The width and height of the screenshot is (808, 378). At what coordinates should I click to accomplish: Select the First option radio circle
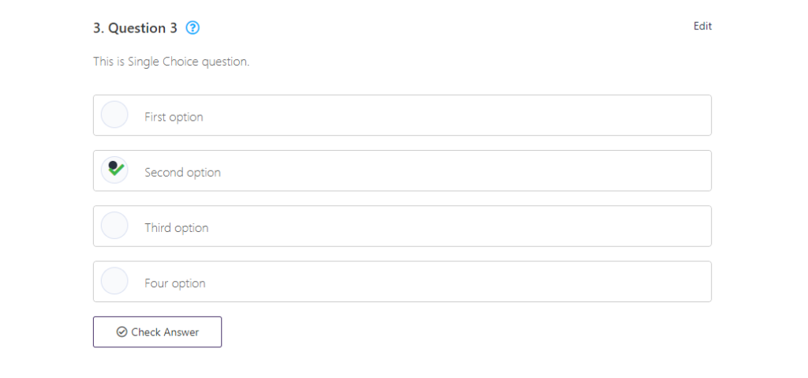tap(114, 115)
